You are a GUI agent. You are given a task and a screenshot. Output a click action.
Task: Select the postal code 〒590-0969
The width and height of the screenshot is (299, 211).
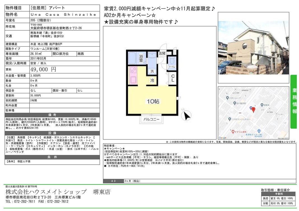click(x=36, y=25)
